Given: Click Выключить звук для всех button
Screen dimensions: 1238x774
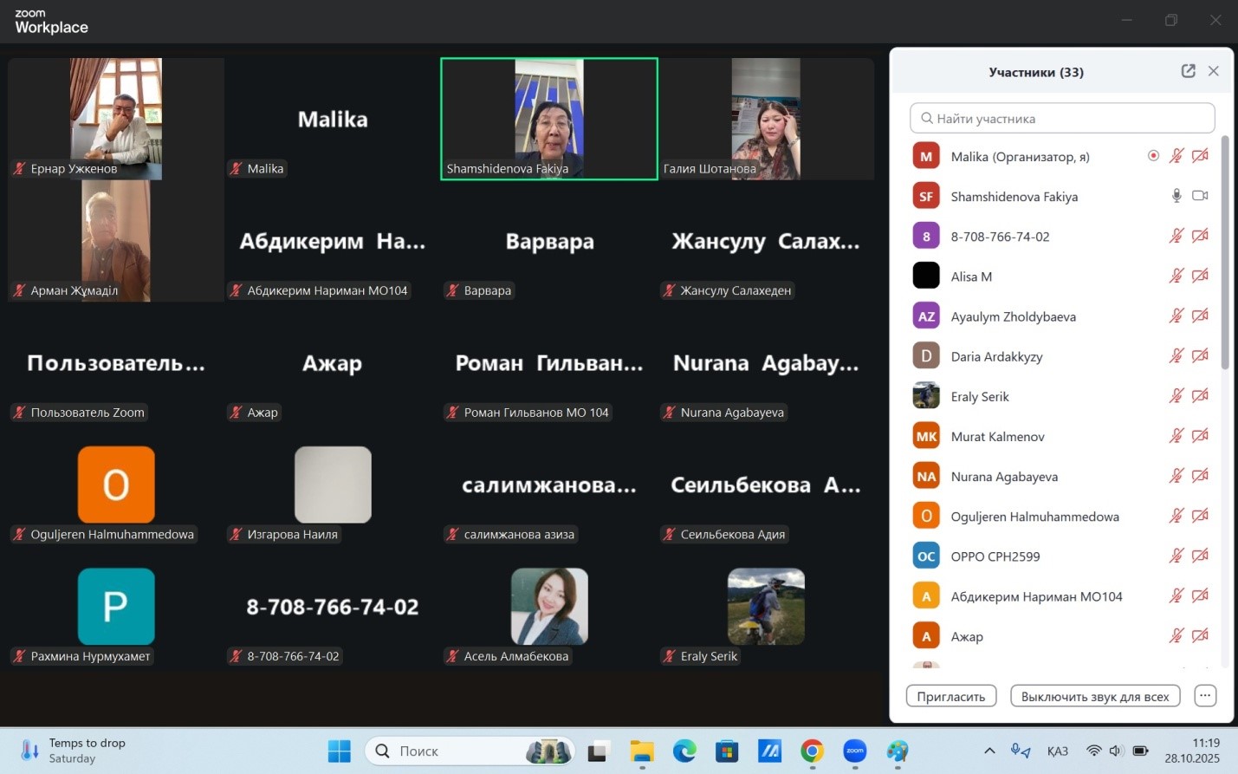Looking at the screenshot, I should click(x=1094, y=696).
